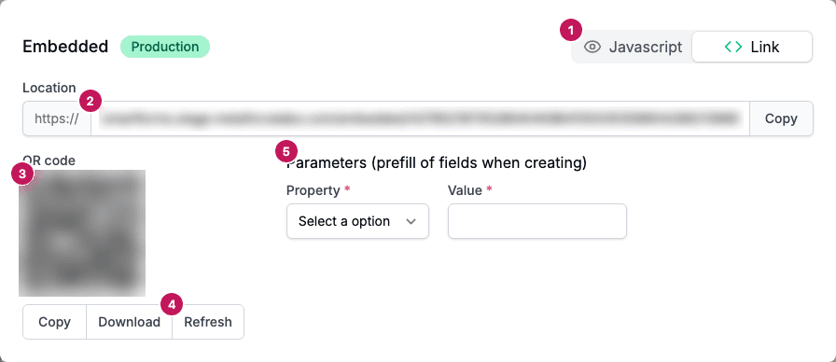Click the chevron arrow in Property dropdown

(411, 221)
